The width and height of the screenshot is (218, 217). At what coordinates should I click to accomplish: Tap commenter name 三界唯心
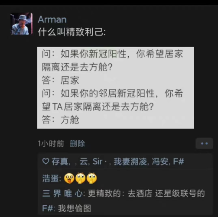(x=62, y=194)
